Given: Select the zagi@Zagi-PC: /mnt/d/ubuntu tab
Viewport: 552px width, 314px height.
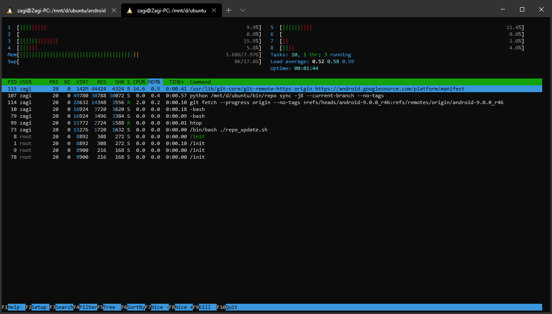Looking at the screenshot, I should tap(171, 10).
